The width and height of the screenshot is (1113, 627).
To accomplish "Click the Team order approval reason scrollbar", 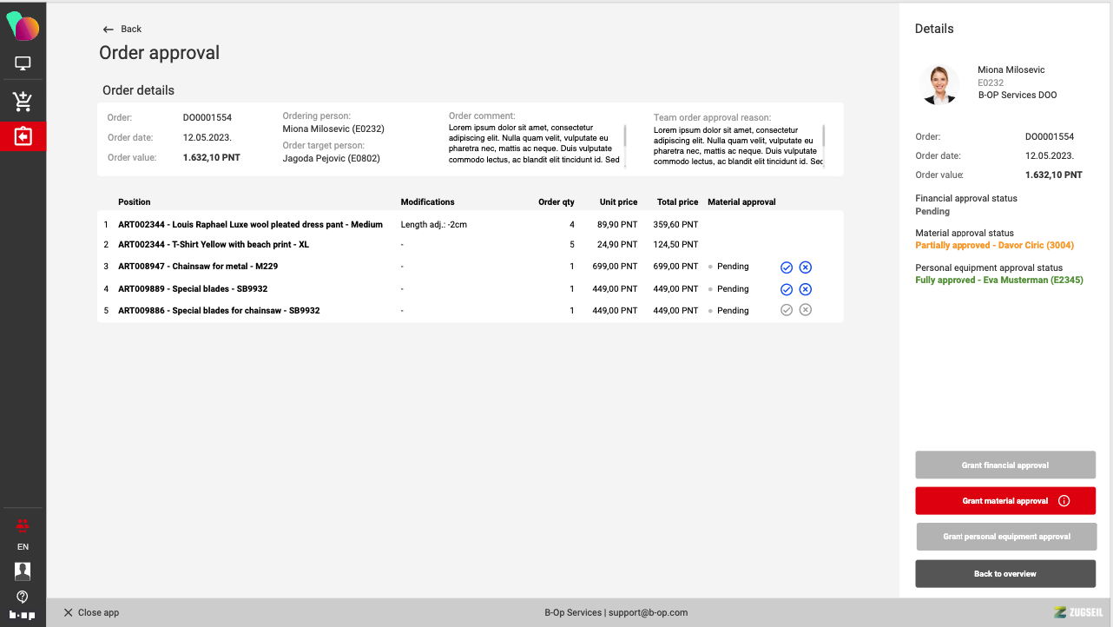I will coord(823,137).
